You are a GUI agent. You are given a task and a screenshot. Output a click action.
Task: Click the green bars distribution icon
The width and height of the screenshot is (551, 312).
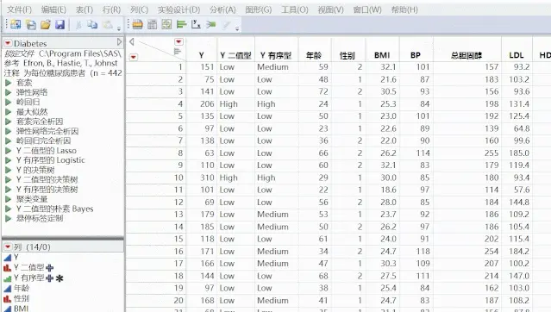pyautogui.click(x=181, y=25)
